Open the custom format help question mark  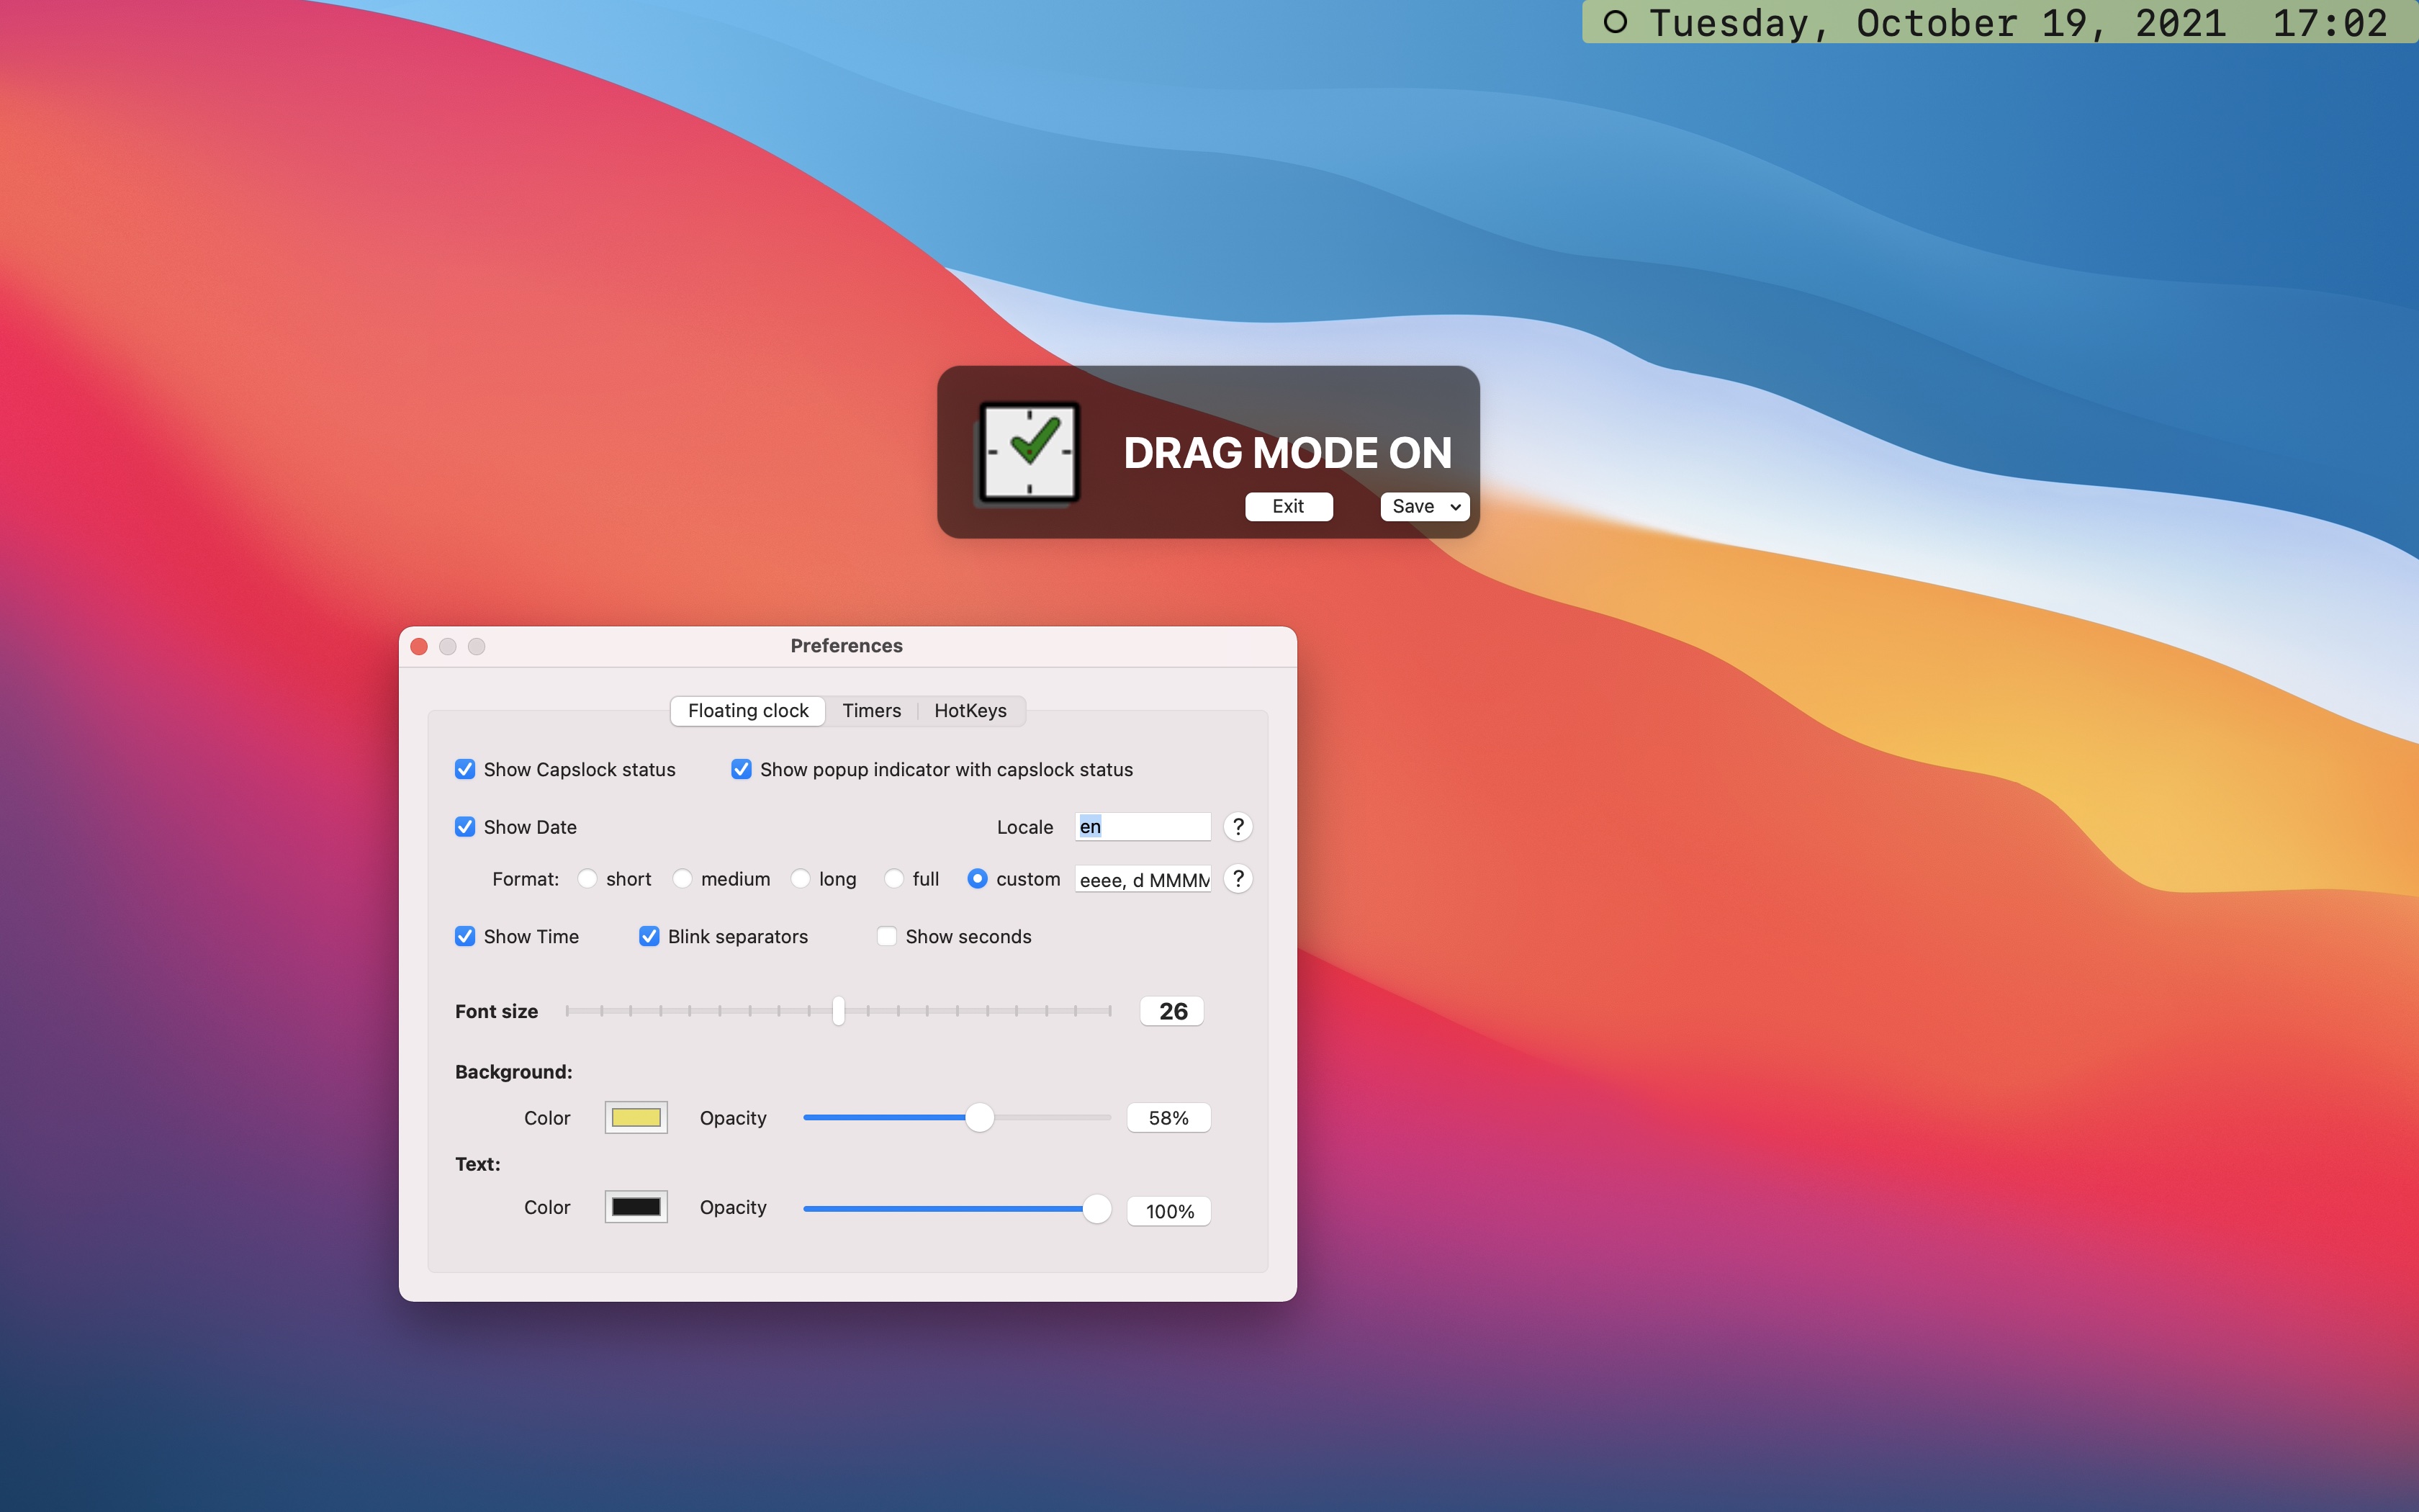pyautogui.click(x=1238, y=878)
